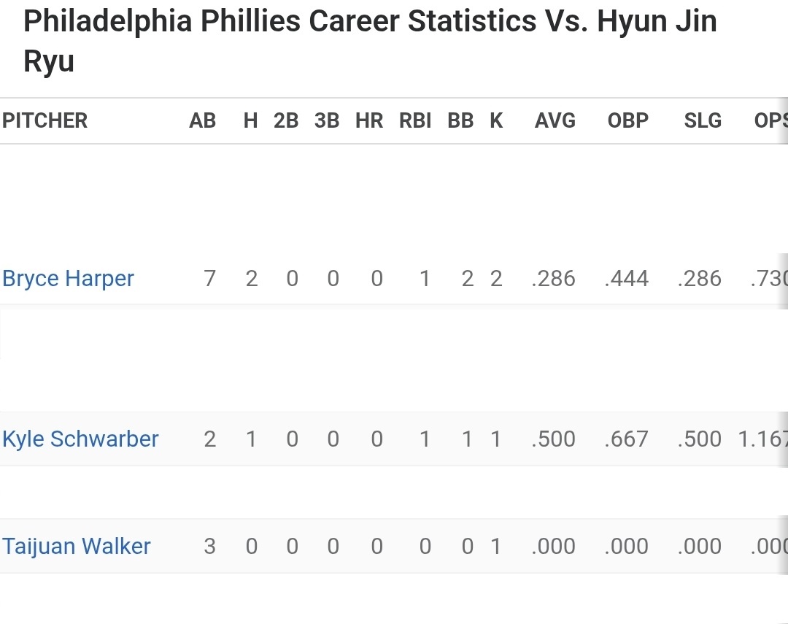This screenshot has width=788, height=624.
Task: Open Kyle Schwarber's player link
Action: (80, 439)
